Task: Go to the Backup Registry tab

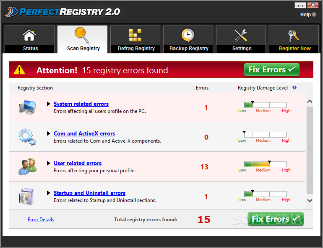Action: (188, 39)
